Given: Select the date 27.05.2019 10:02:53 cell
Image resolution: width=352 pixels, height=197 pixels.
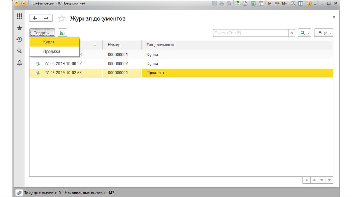Looking at the screenshot, I should [x=63, y=73].
